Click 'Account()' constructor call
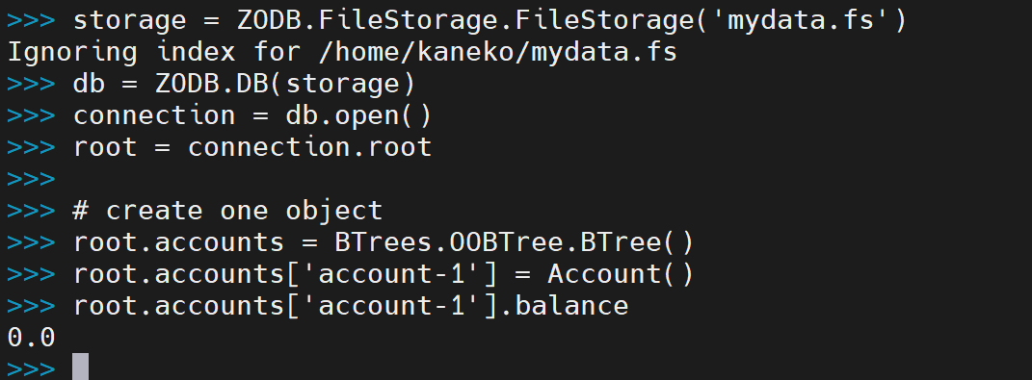 (x=620, y=274)
